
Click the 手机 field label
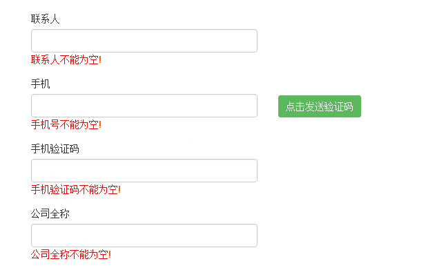click(x=41, y=84)
